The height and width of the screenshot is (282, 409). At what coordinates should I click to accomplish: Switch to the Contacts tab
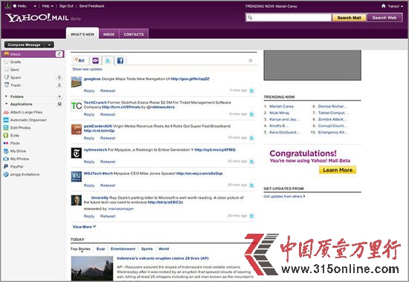134,34
